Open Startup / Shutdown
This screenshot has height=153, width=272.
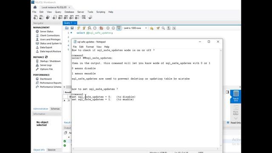50,61
